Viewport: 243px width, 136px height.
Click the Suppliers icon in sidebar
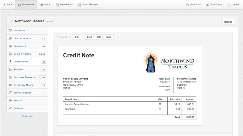[x=10, y=69]
